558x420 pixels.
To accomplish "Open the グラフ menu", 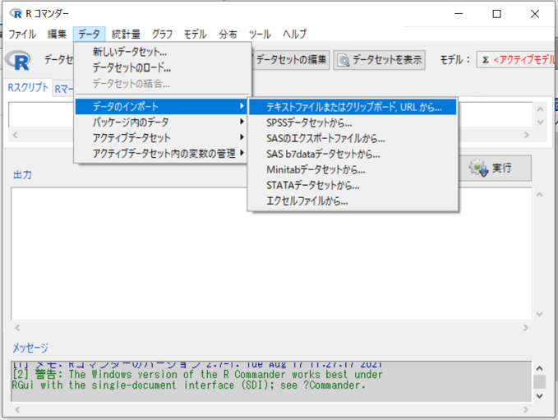I will 162,35.
